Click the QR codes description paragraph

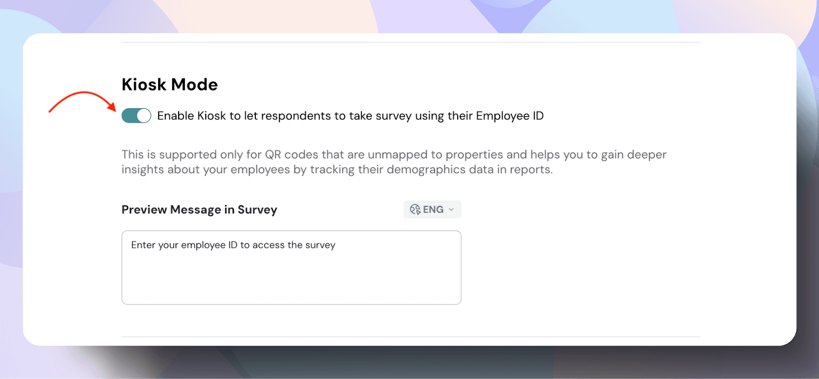point(394,155)
